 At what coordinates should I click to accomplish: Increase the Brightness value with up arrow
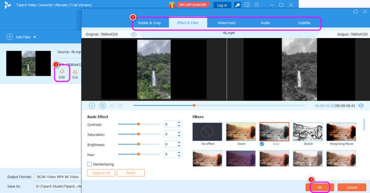click(179, 143)
